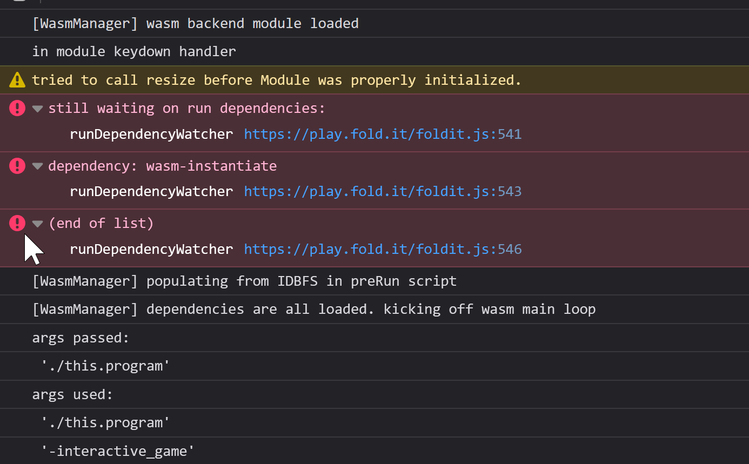Viewport: 749px width, 464px height.
Task: Select the resize warning message text
Action: tap(276, 80)
